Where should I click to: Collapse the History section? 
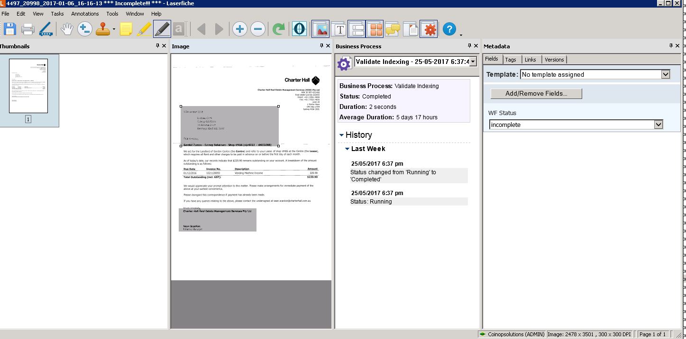(x=342, y=135)
